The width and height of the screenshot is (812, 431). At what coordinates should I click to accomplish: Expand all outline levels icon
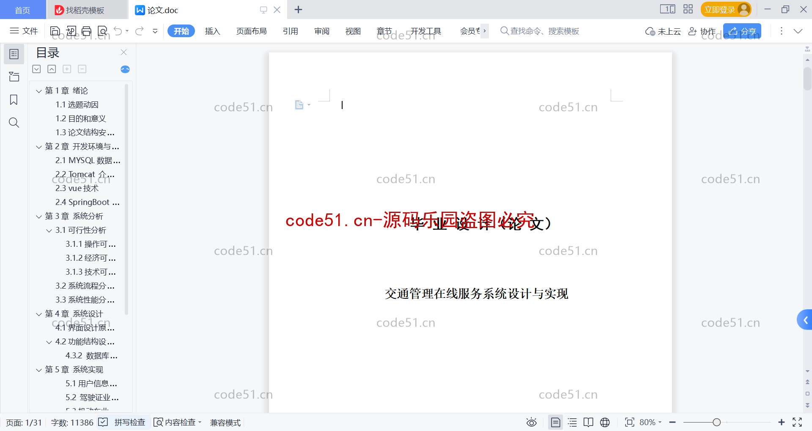37,69
